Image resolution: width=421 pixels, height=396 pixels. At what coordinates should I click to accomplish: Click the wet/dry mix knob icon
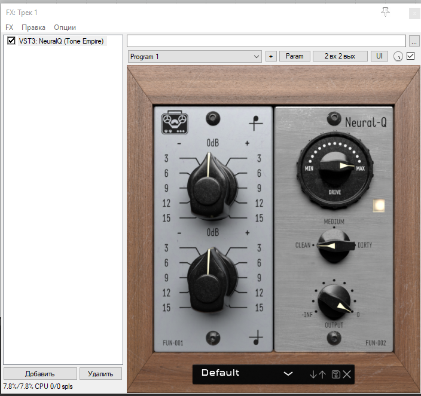(398, 56)
